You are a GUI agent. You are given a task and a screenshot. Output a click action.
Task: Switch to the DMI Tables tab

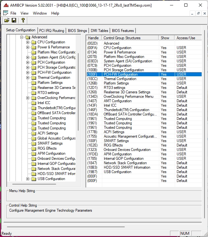(99, 31)
